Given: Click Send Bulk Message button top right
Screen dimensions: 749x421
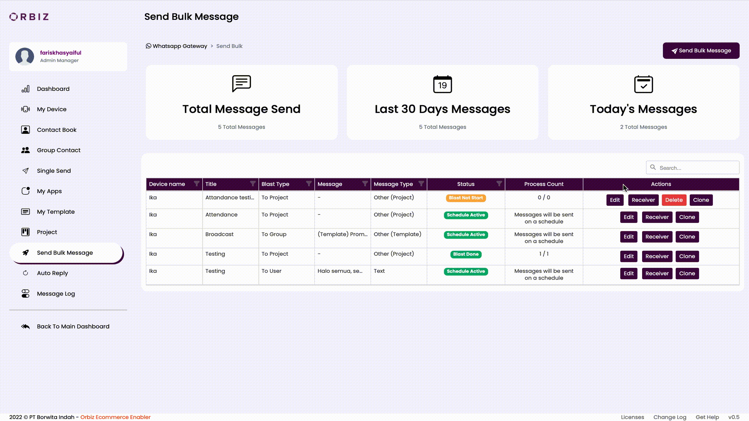Looking at the screenshot, I should 701,50.
